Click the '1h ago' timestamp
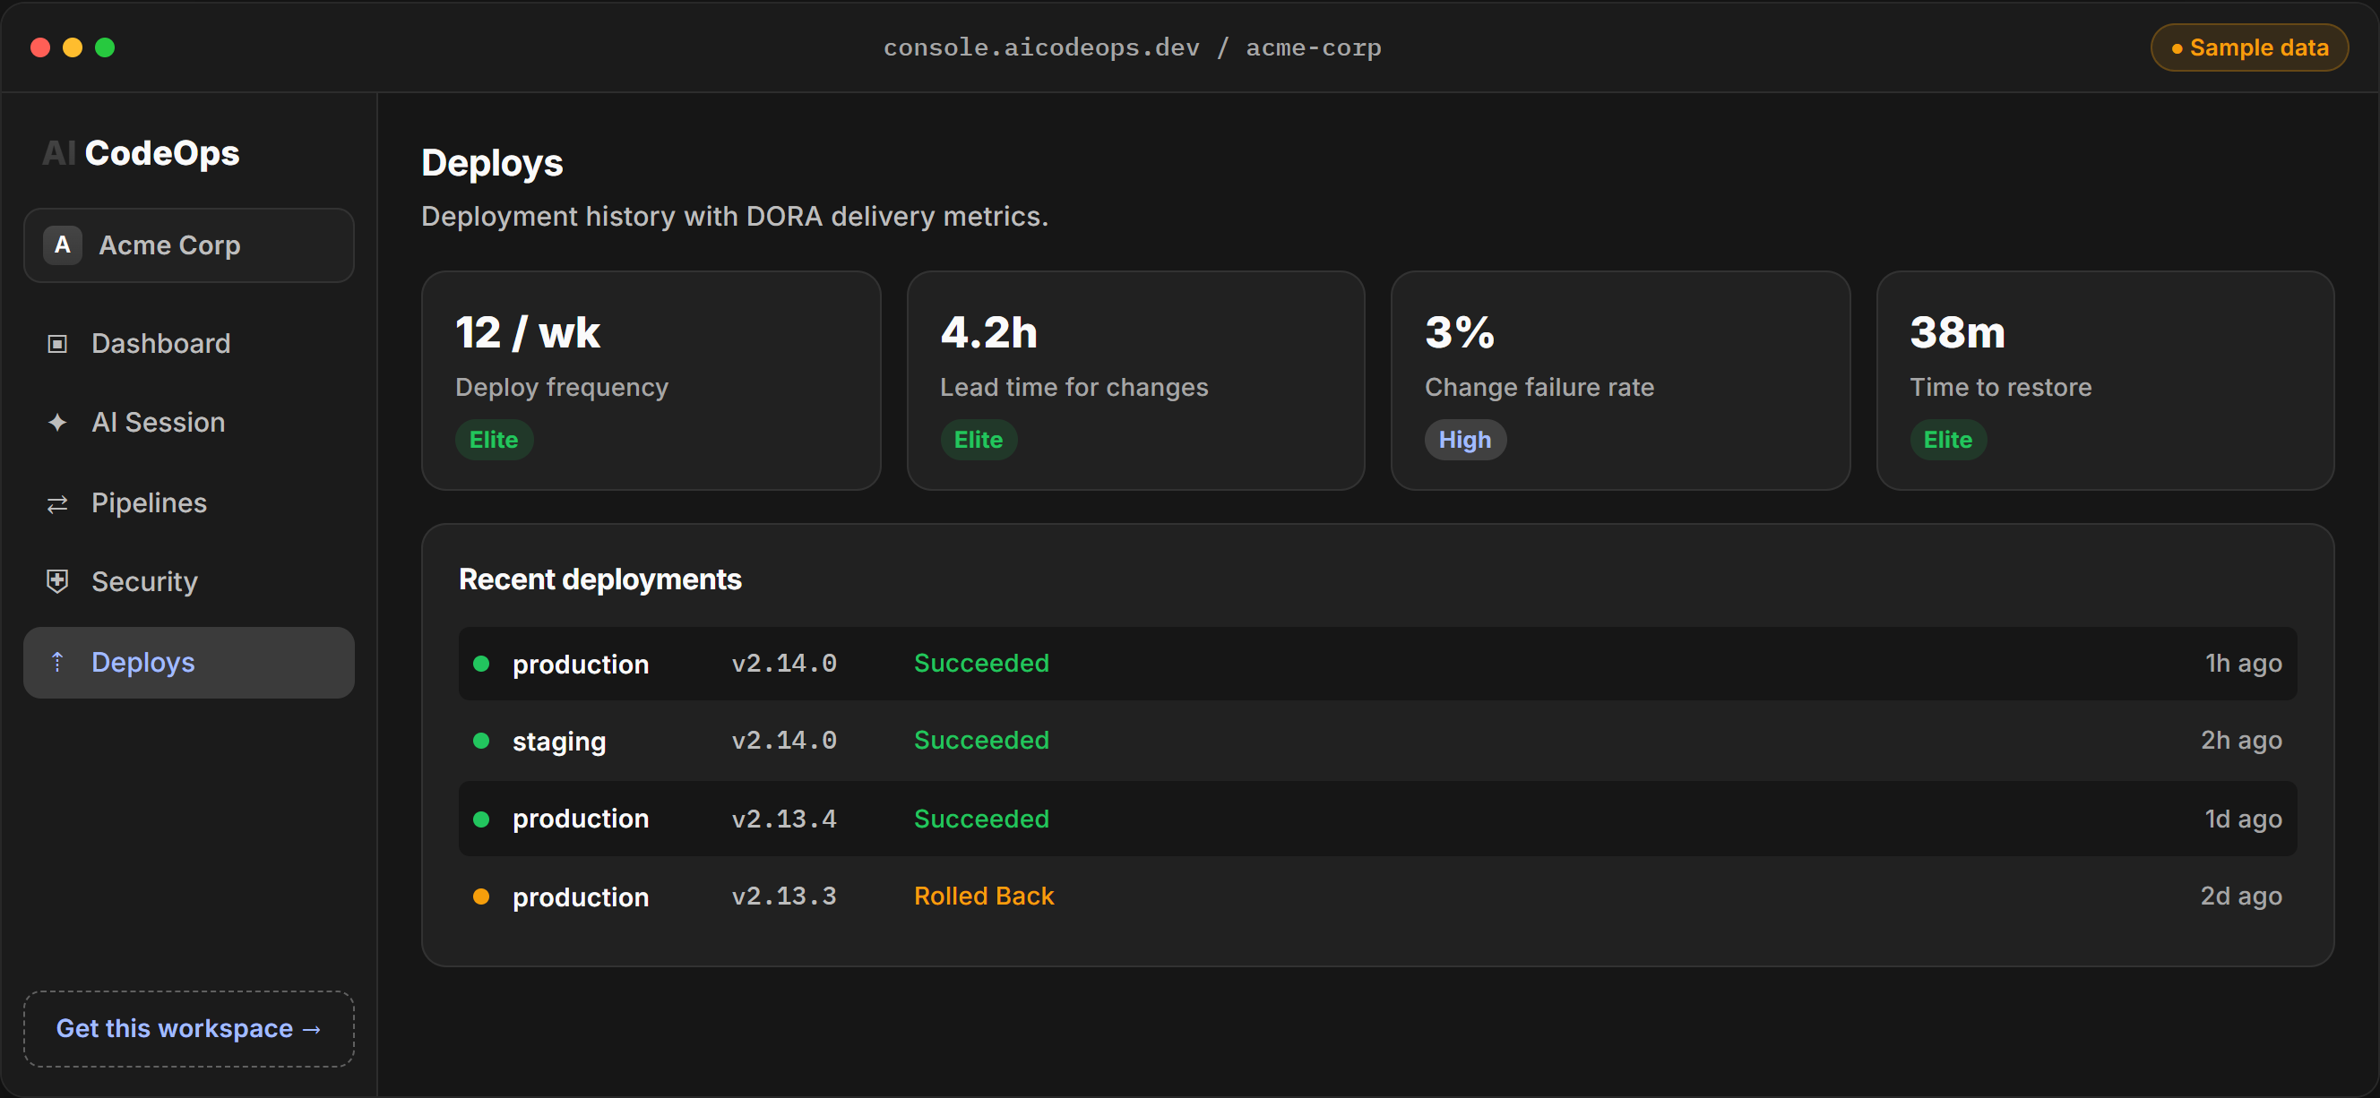 point(2243,663)
